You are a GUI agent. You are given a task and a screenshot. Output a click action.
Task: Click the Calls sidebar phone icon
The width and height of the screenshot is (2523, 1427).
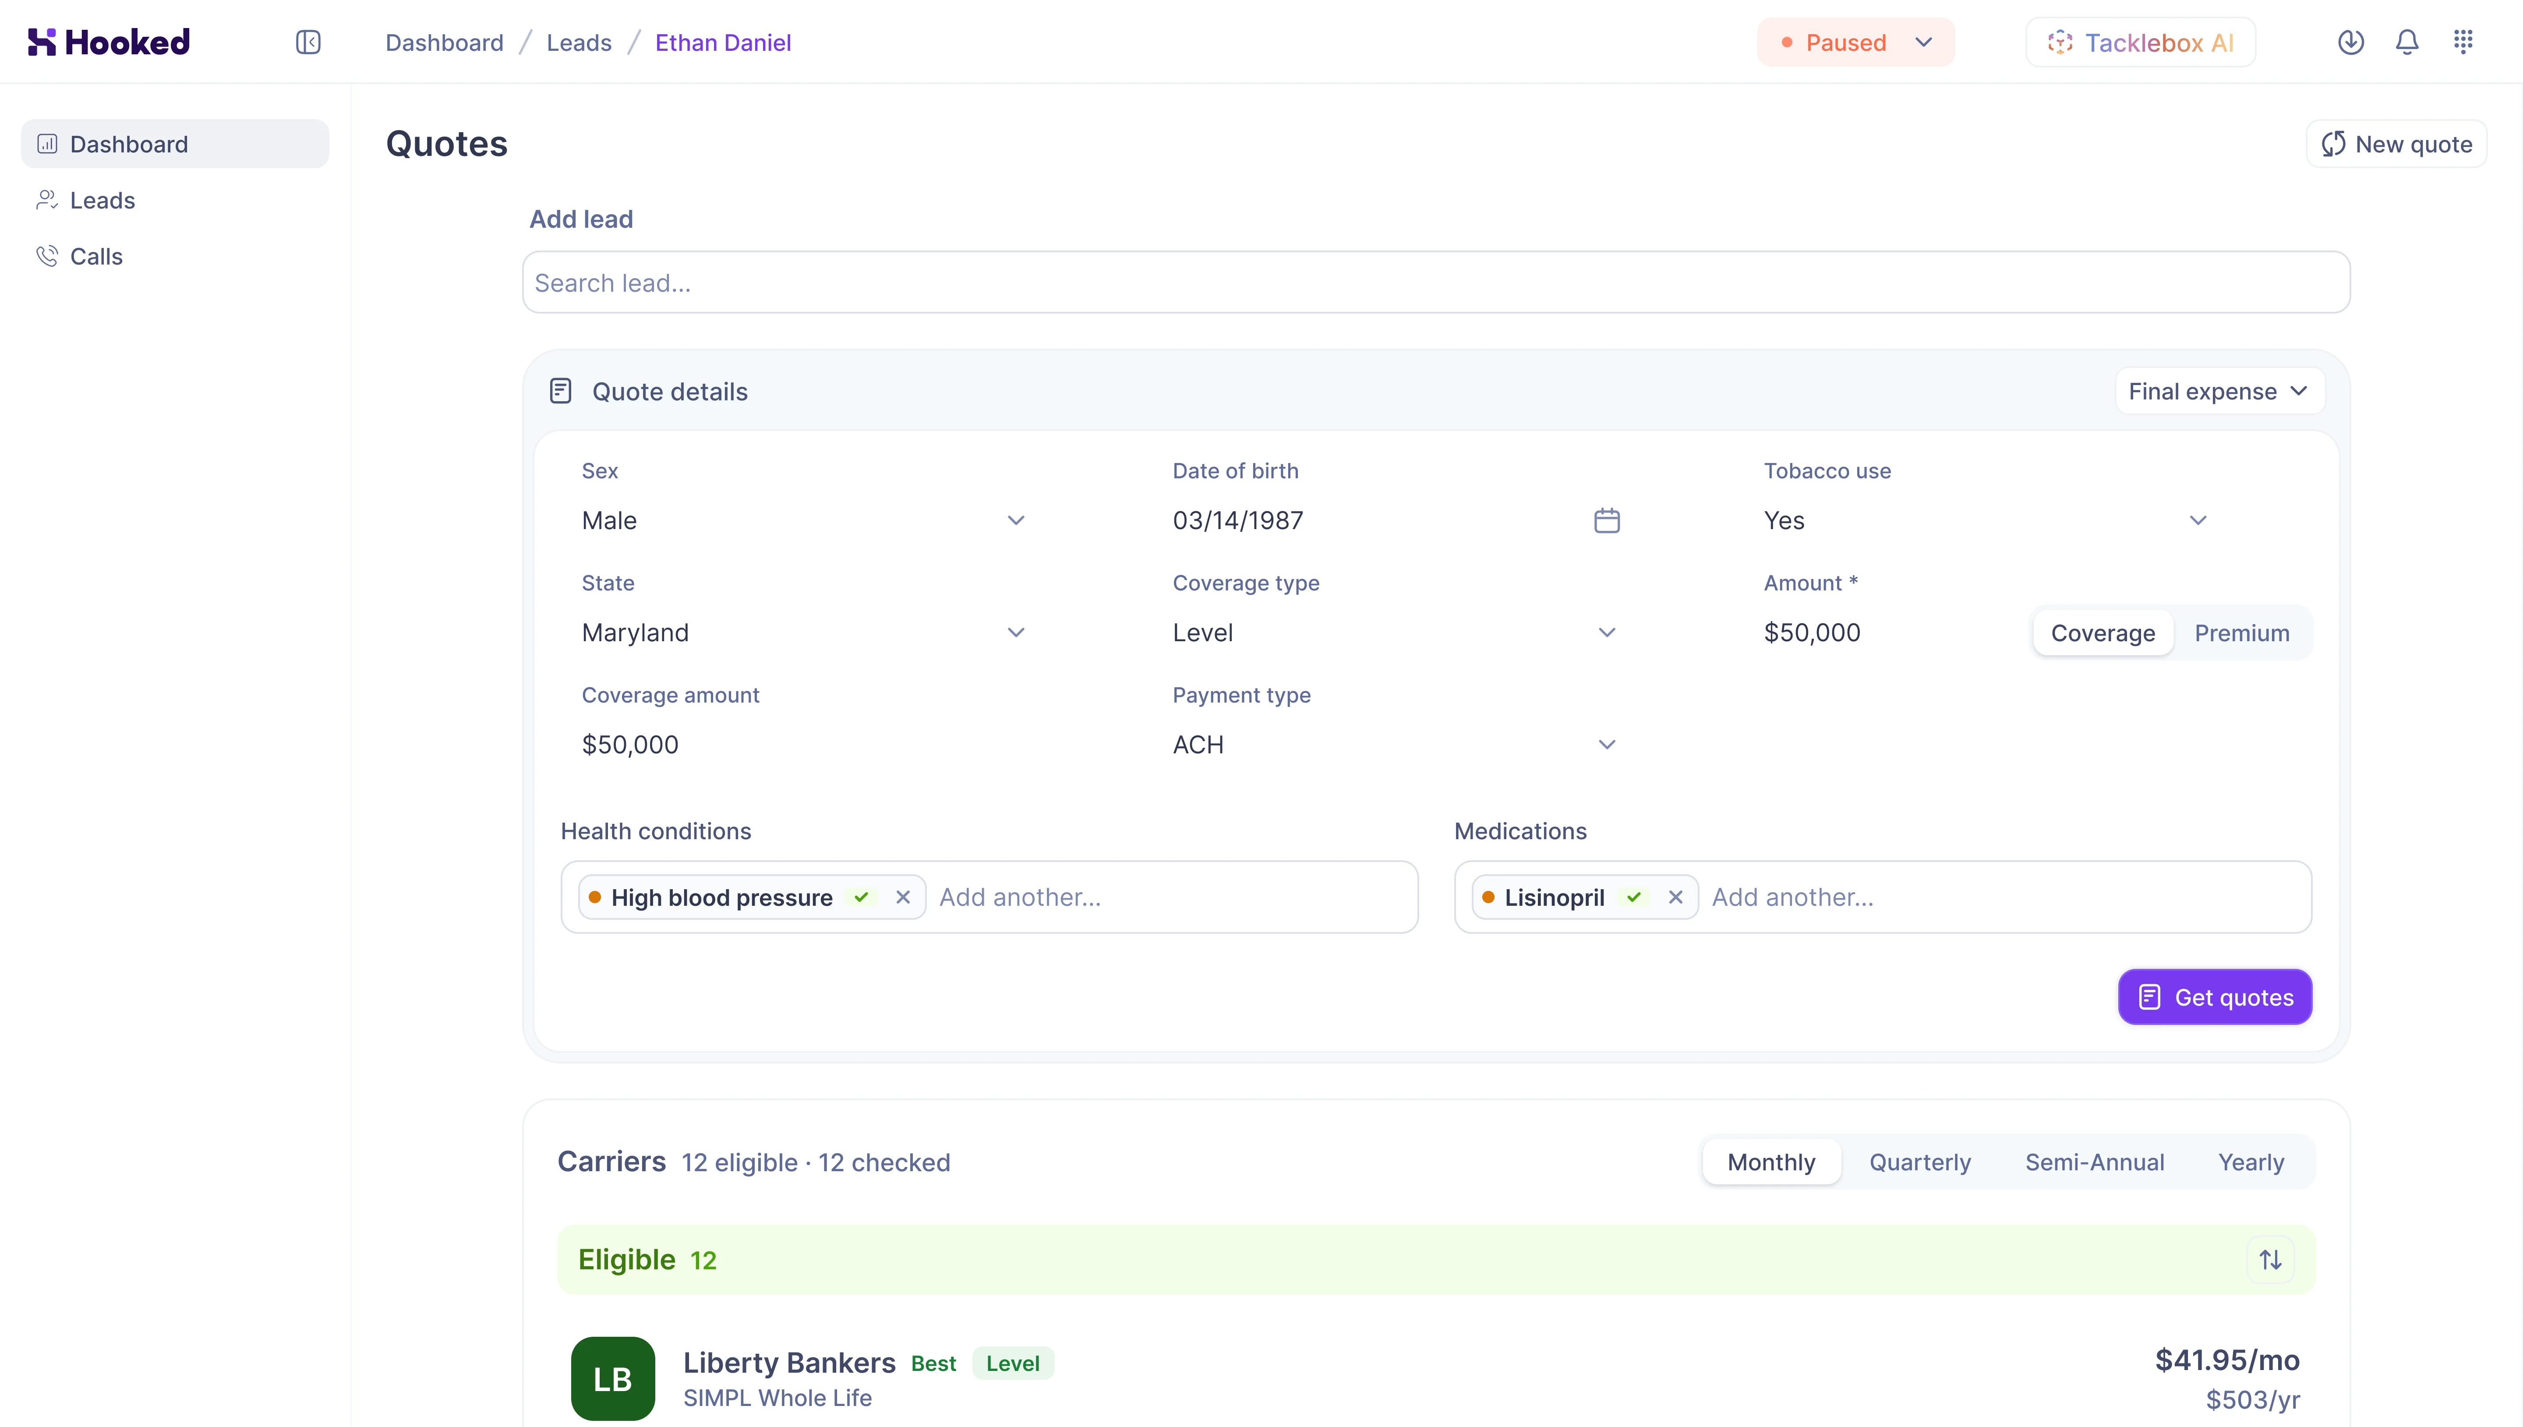47,256
